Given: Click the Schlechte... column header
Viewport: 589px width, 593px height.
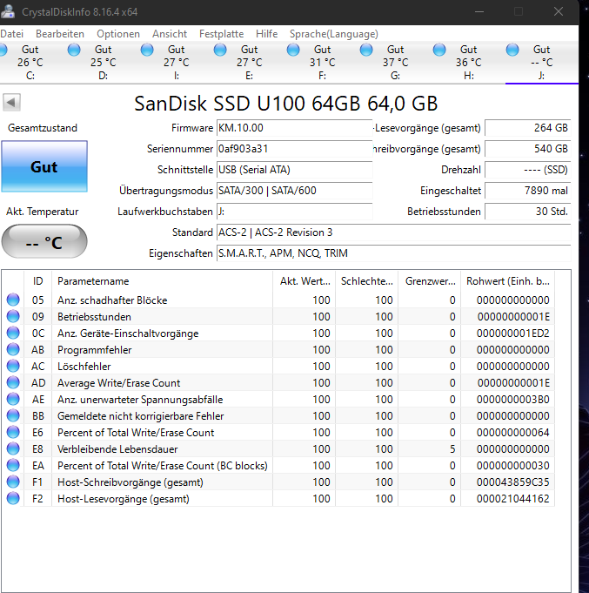Looking at the screenshot, I should click(x=366, y=281).
